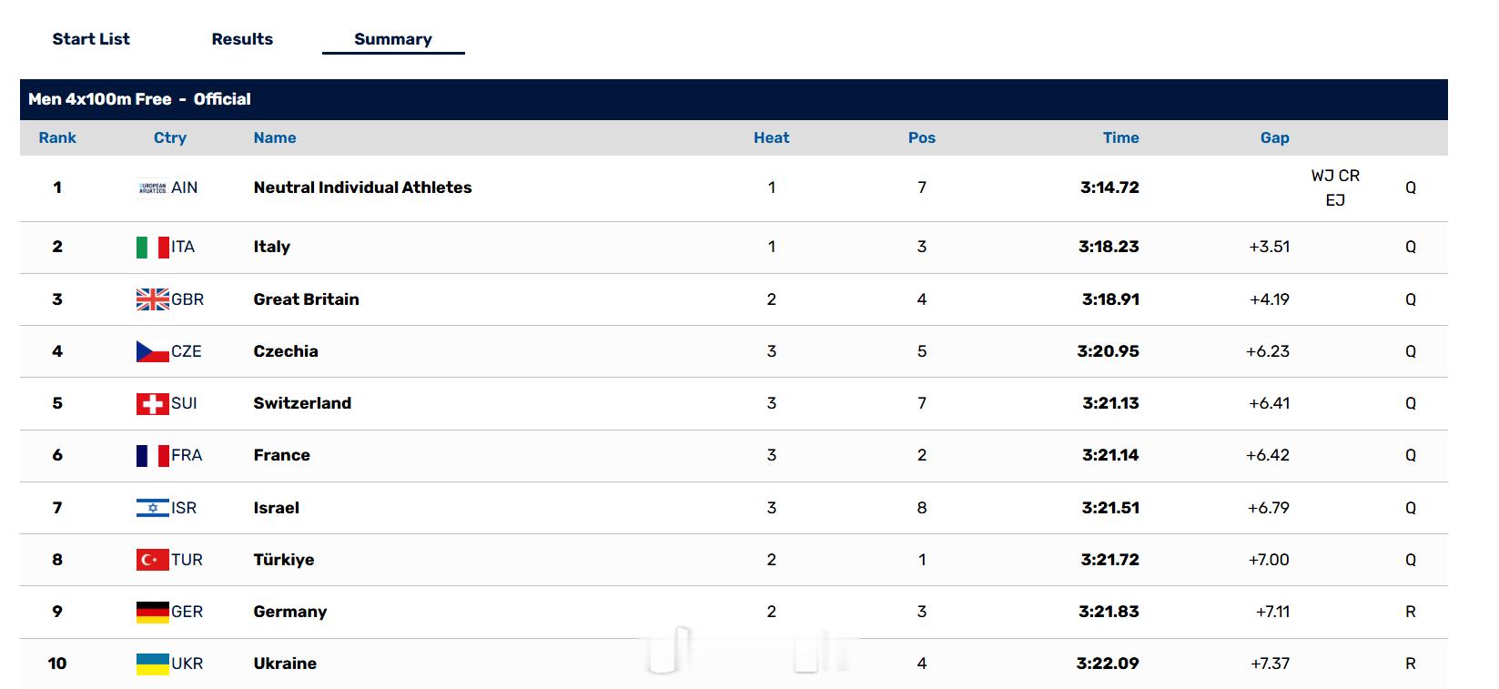Open Neutral Individual Athletes team name

coord(363,187)
